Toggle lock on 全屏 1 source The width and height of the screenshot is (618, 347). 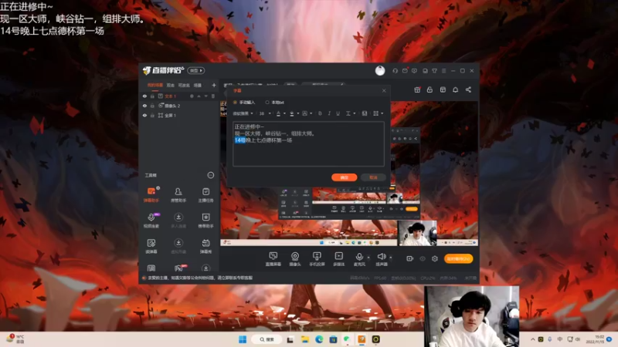(x=152, y=115)
